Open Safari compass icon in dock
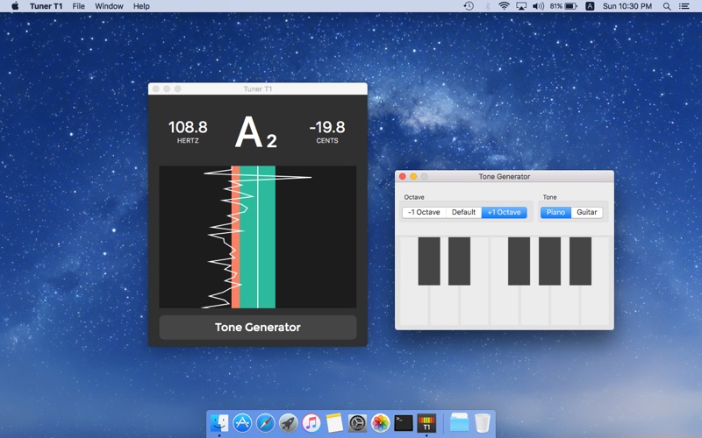Image resolution: width=702 pixels, height=438 pixels. pyautogui.click(x=265, y=422)
